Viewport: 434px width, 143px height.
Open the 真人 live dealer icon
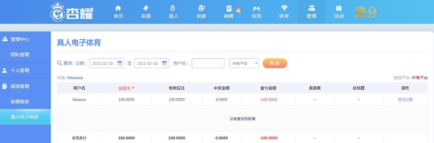[x=173, y=8]
